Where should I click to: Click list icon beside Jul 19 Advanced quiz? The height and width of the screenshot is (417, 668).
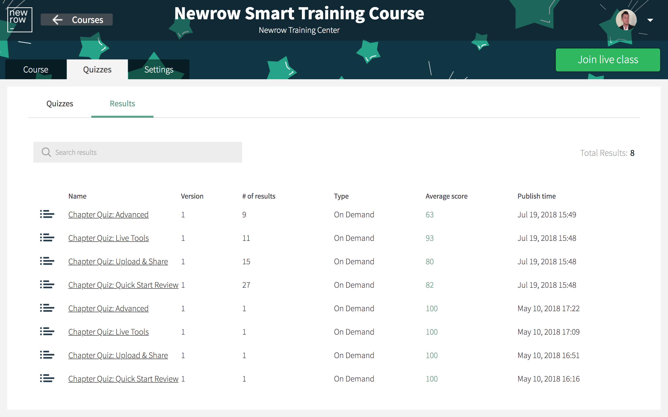click(47, 214)
